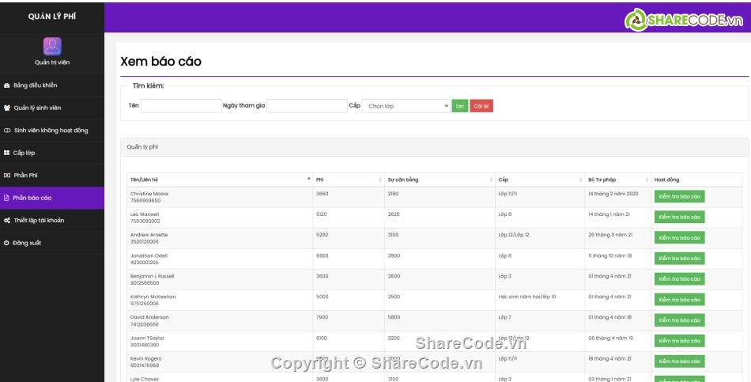Sort by Bộ Tư pháp column
The image size is (751, 382).
[618, 180]
